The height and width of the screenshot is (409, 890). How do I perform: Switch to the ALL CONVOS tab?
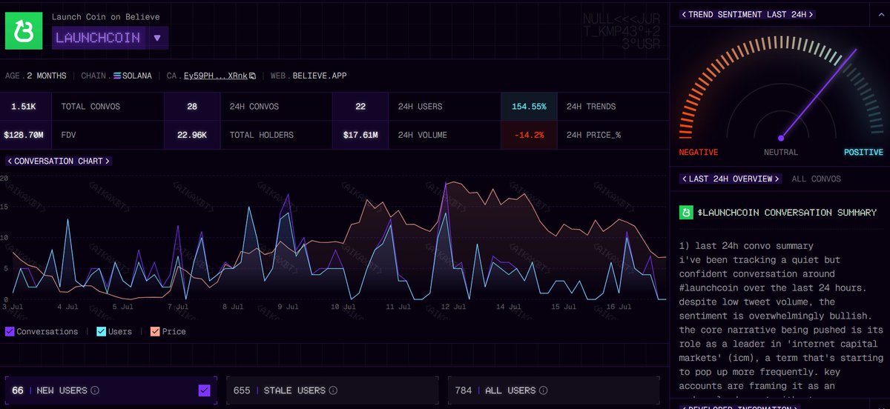[x=816, y=179]
